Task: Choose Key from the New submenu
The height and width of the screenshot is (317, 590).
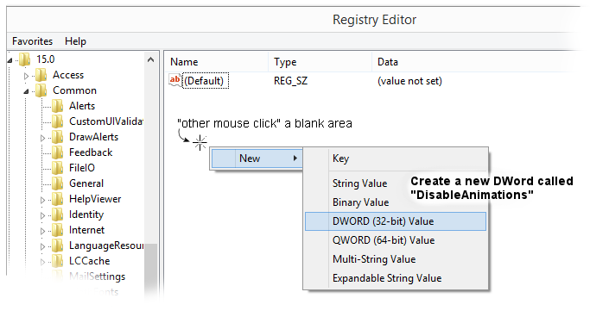Action: click(396, 158)
